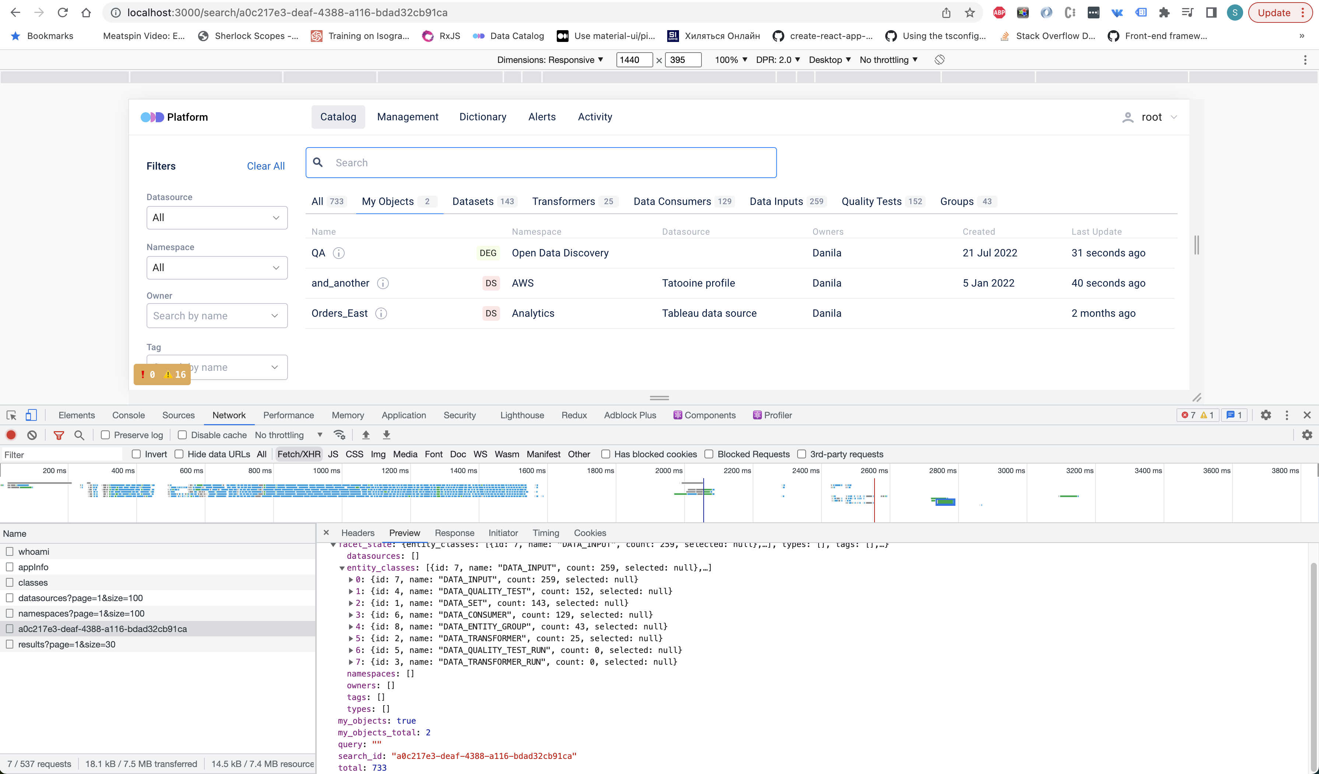
Task: Open DevTools settings gear
Action: tap(1265, 415)
